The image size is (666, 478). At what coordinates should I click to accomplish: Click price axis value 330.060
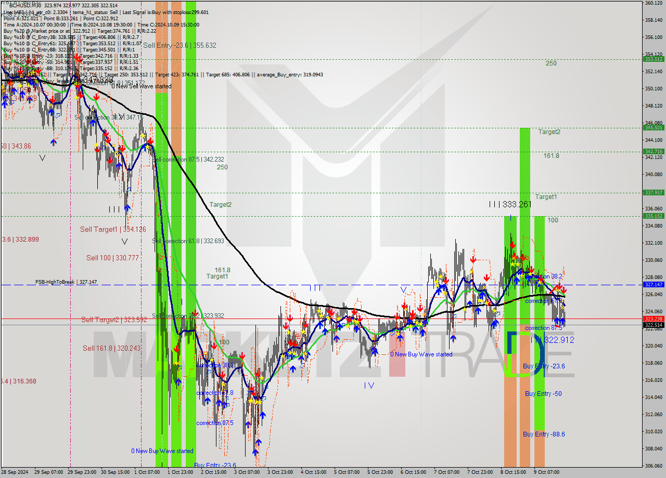tap(654, 260)
